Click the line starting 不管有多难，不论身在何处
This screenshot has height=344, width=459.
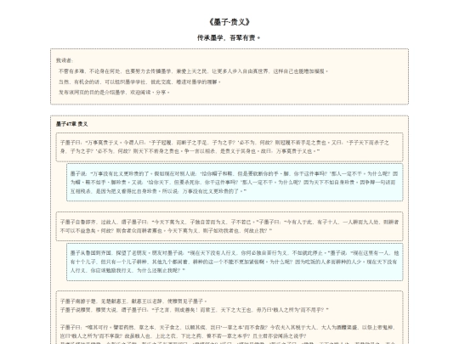coord(193,71)
